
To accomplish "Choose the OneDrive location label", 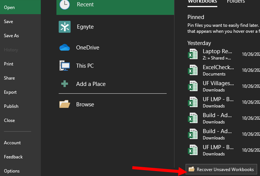I will pos(88,48).
